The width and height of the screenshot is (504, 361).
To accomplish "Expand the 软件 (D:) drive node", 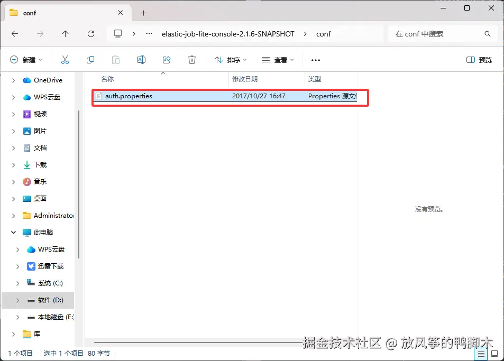I will coord(17,300).
